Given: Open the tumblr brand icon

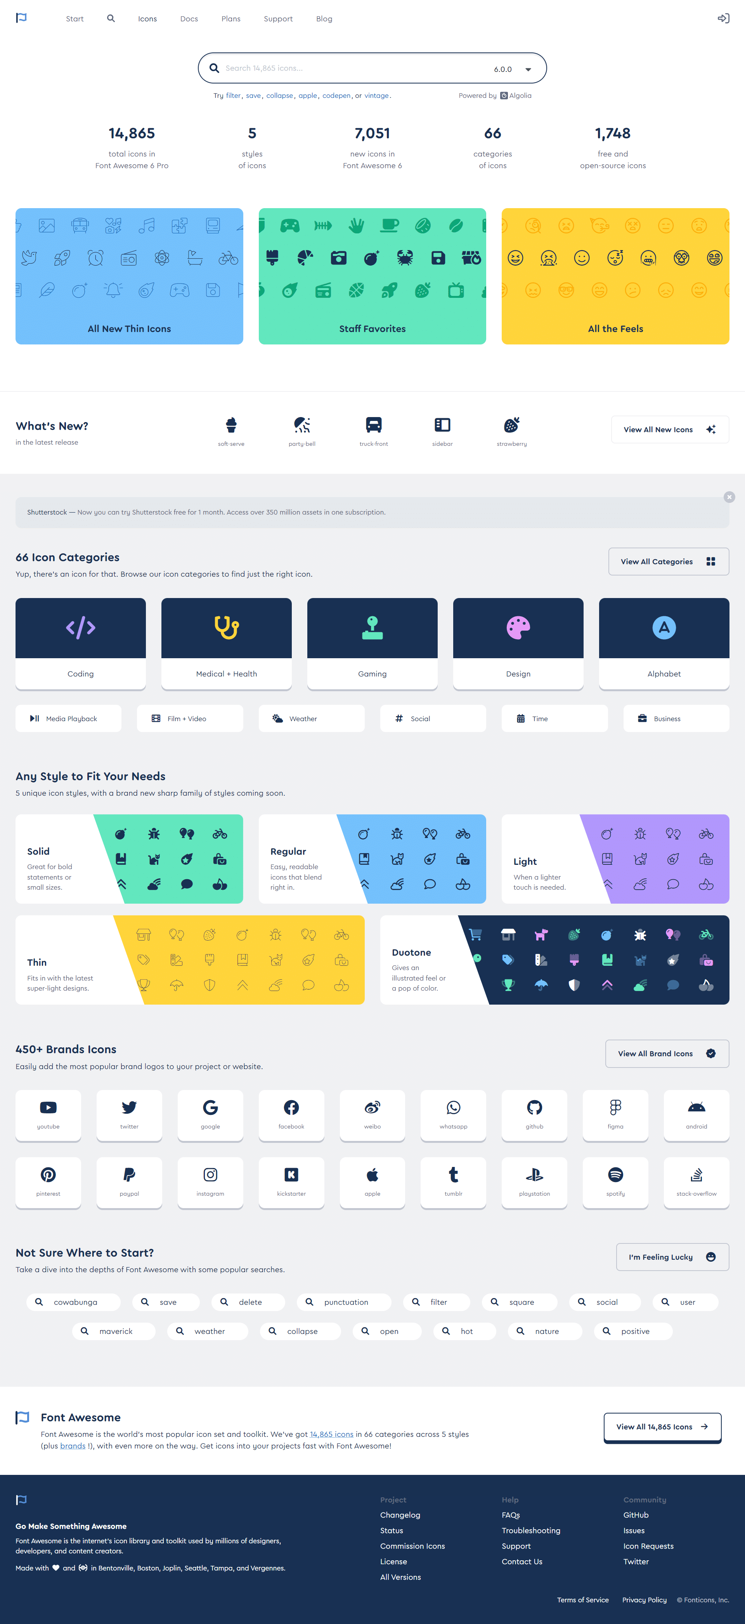Looking at the screenshot, I should [454, 1183].
